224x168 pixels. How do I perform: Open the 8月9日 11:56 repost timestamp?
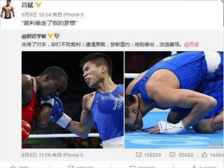(x=36, y=155)
